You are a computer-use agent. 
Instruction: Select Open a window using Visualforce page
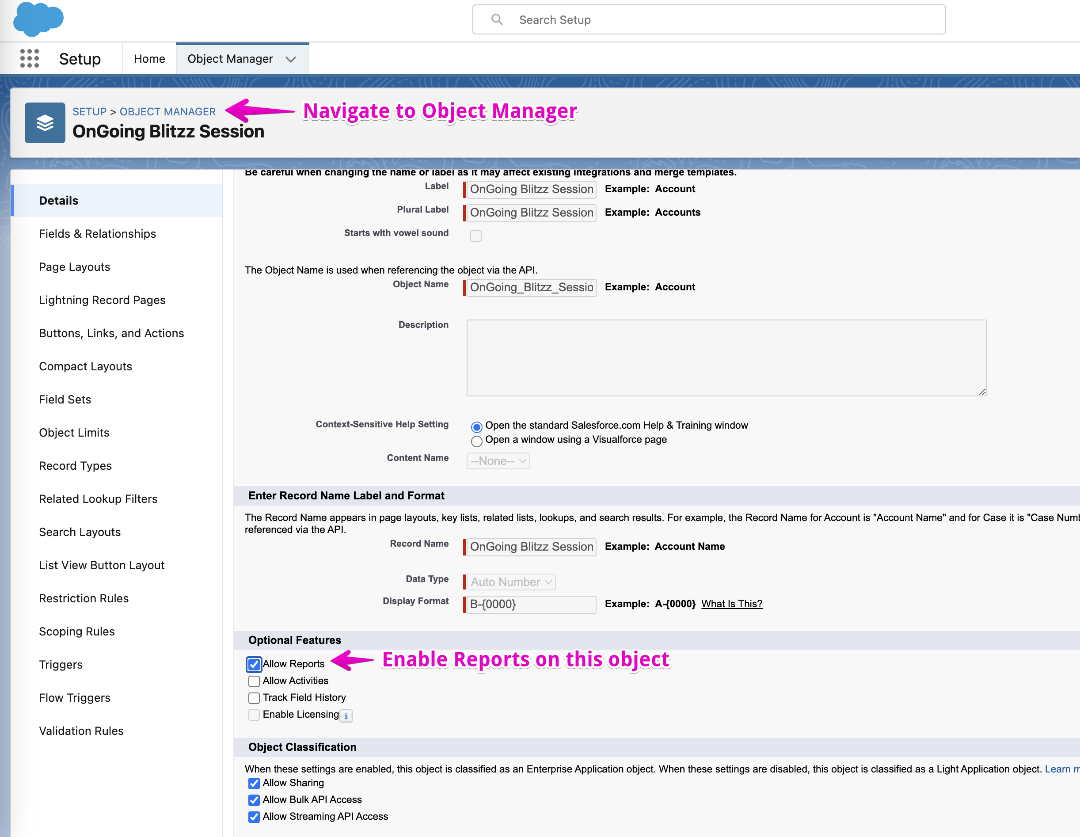[x=476, y=441]
